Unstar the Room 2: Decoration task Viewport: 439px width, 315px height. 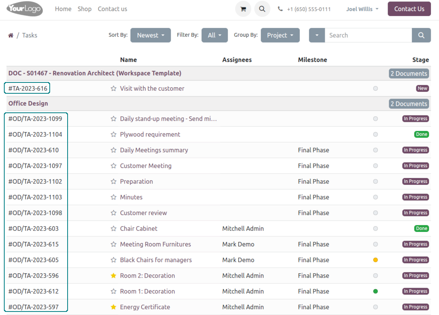(x=113, y=276)
